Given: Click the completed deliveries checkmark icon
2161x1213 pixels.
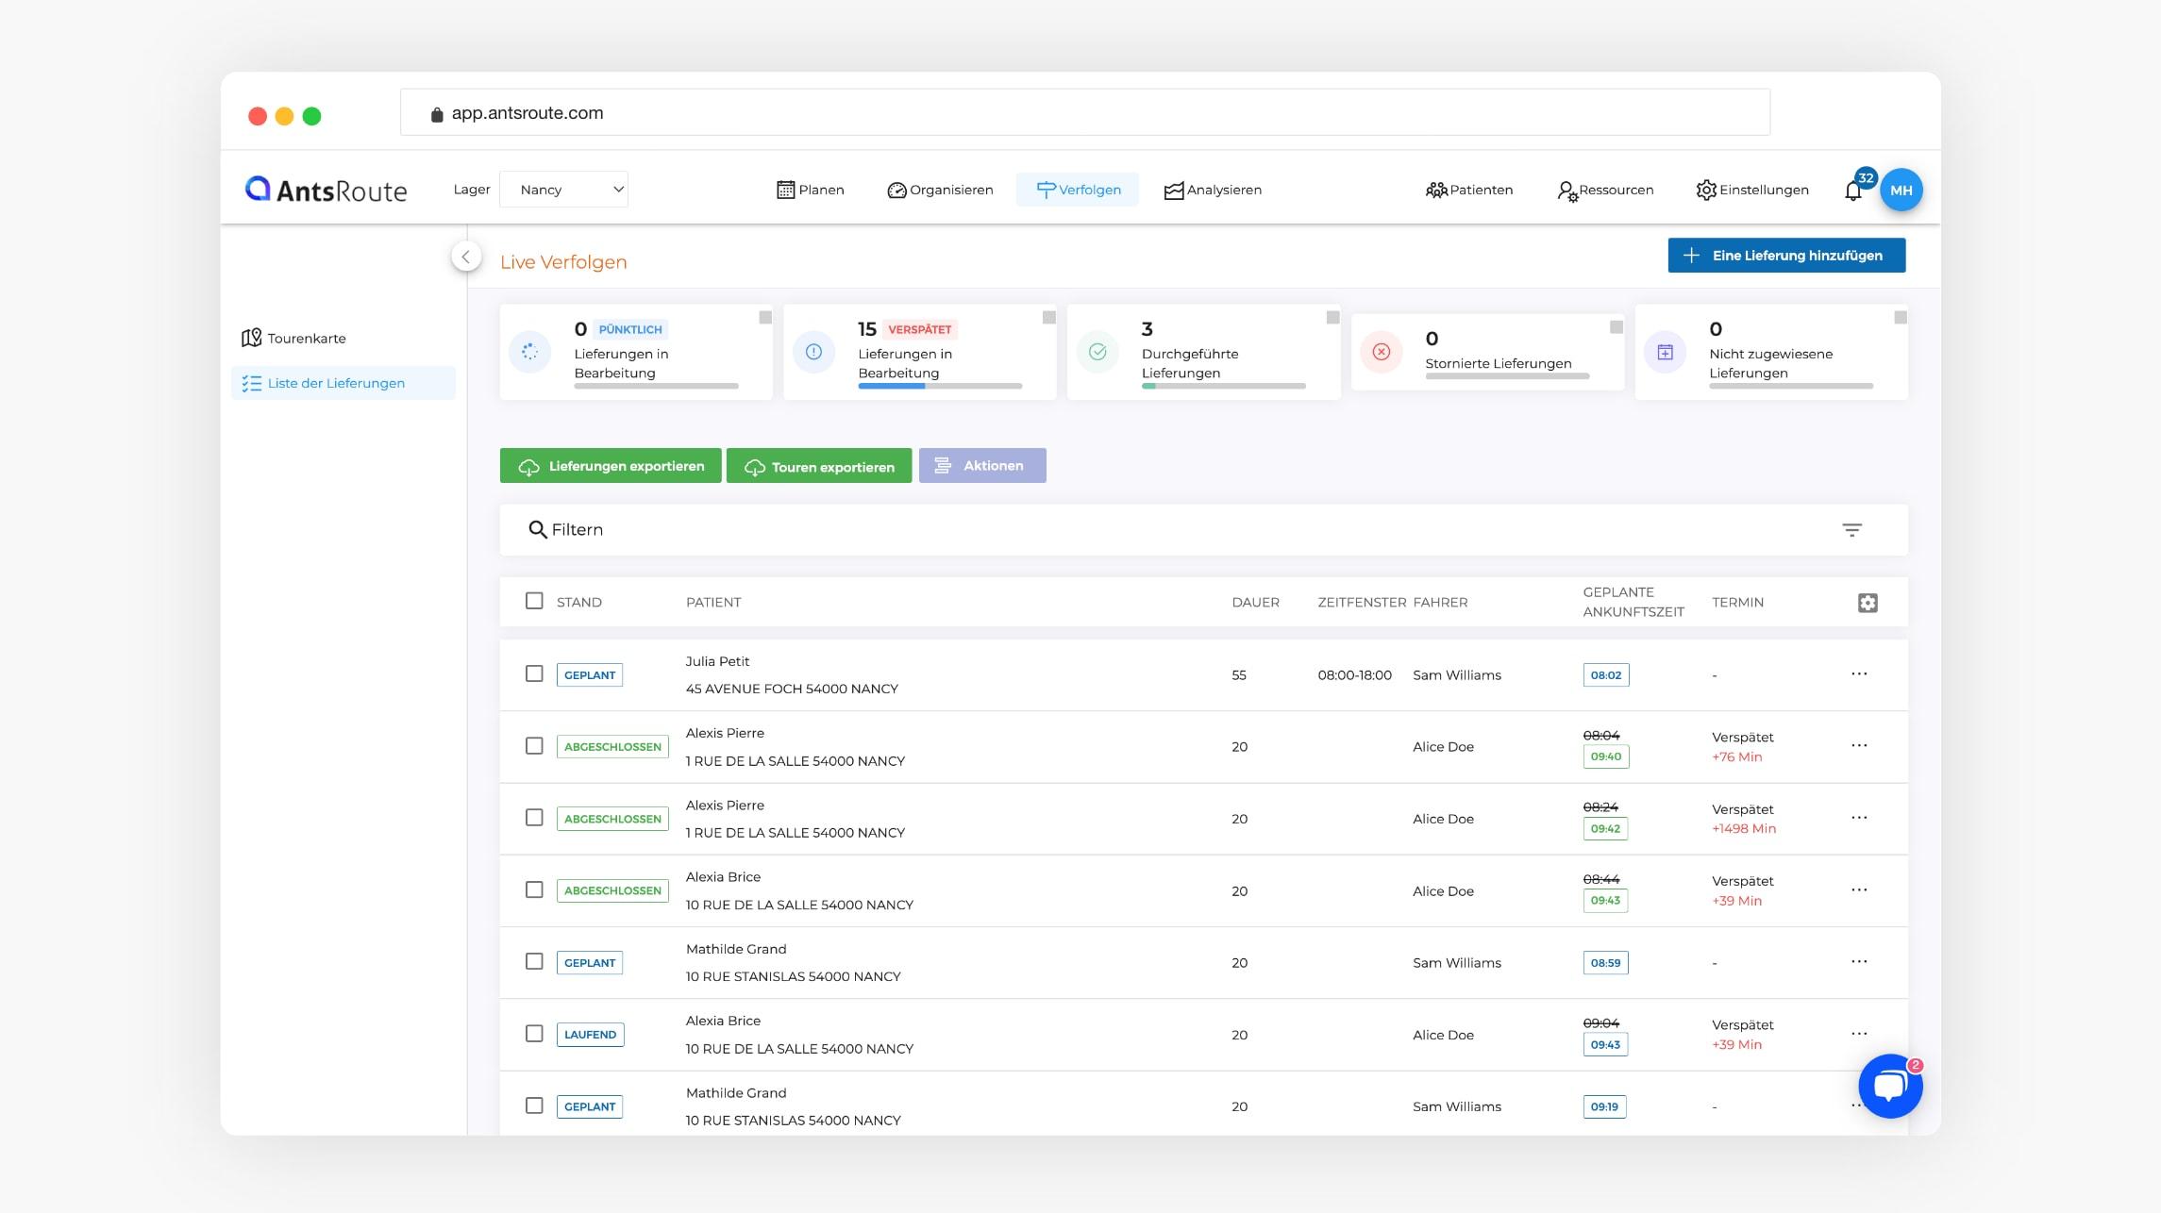Looking at the screenshot, I should (x=1097, y=352).
